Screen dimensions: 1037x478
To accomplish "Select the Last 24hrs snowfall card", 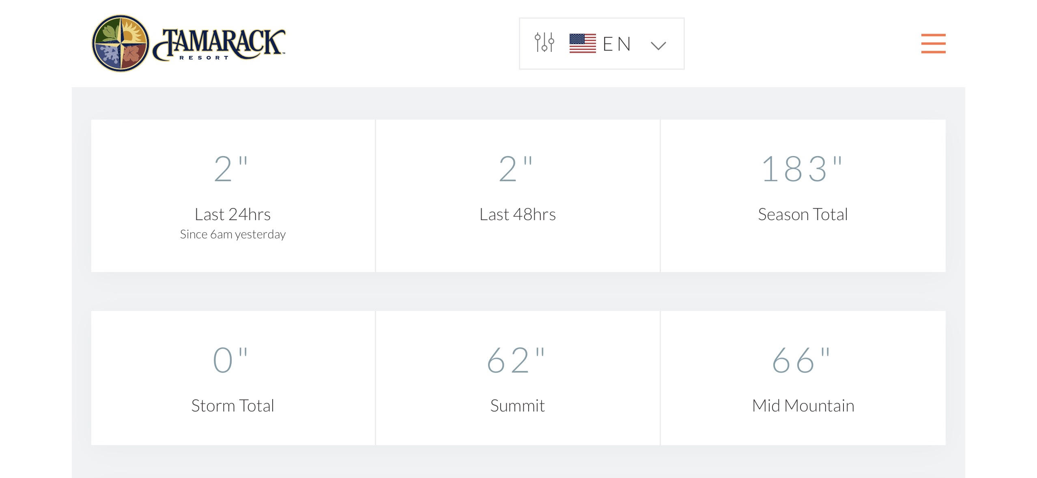I will pos(233,195).
